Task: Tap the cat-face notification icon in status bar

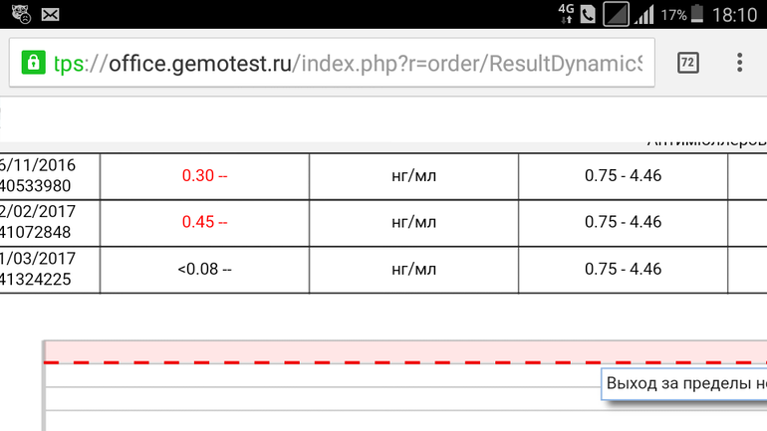Action: (21, 15)
